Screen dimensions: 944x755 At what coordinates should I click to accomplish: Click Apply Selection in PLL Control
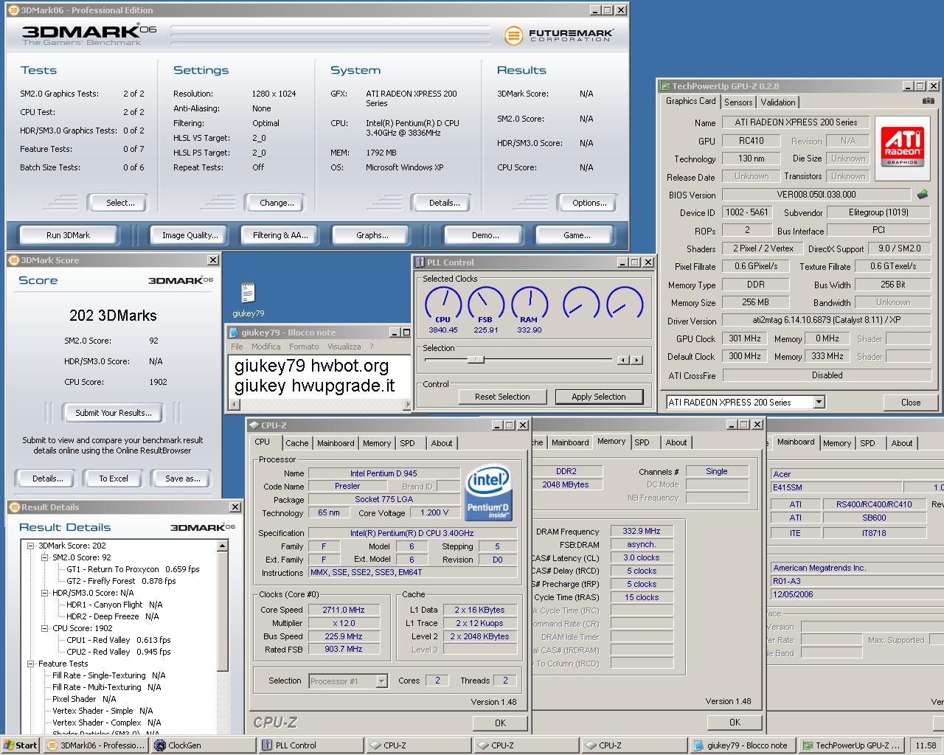click(x=599, y=397)
